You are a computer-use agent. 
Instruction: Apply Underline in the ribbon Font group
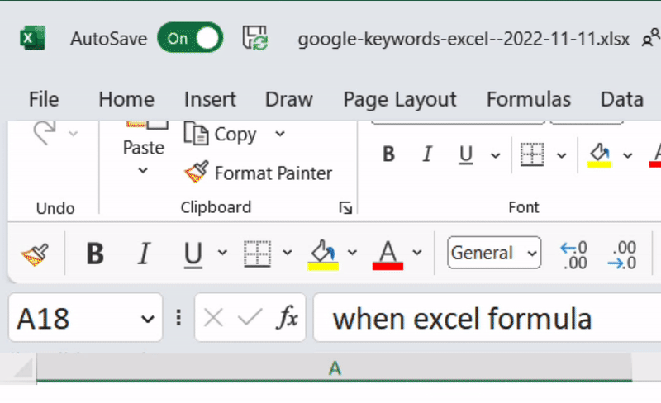(x=465, y=154)
